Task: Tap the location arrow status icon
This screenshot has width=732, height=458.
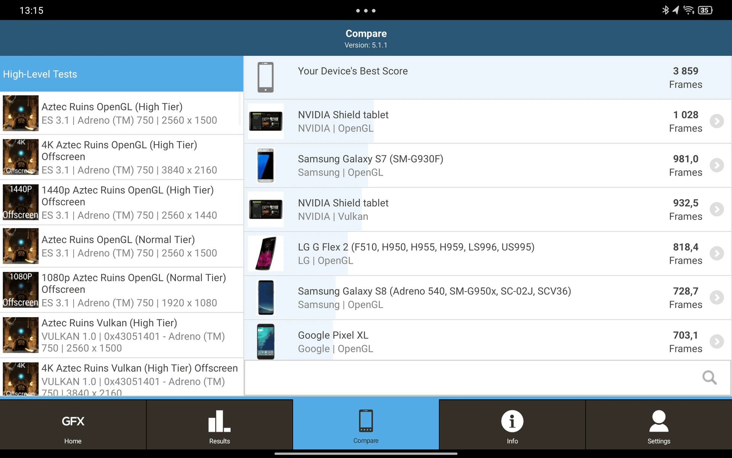Action: click(676, 10)
